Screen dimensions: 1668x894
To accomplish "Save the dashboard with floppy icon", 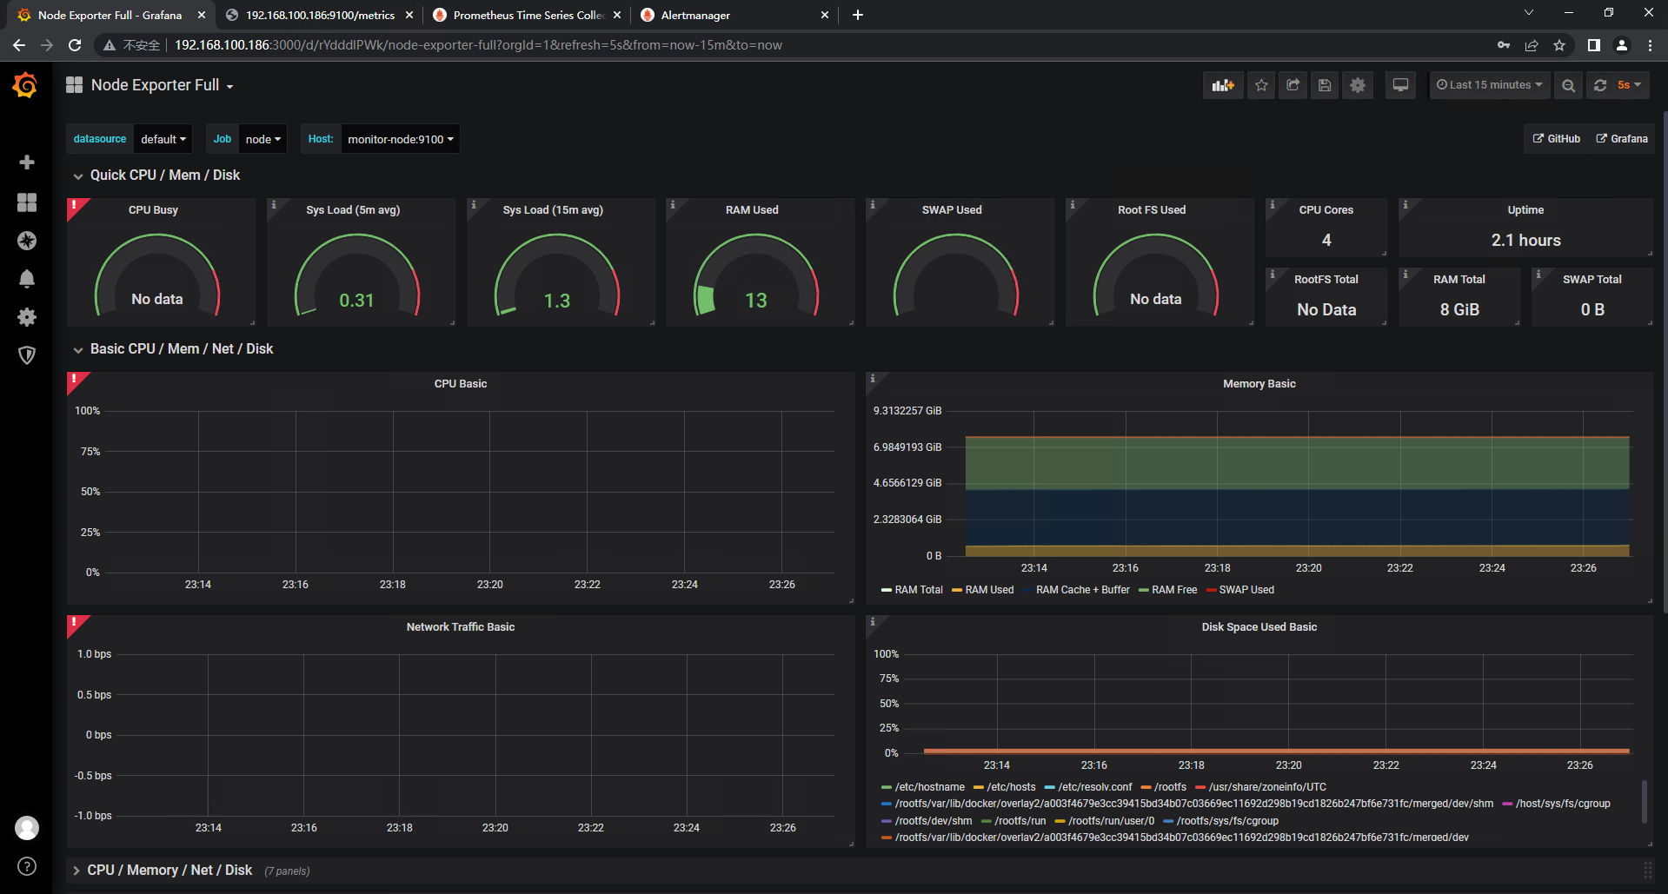I will pos(1325,85).
